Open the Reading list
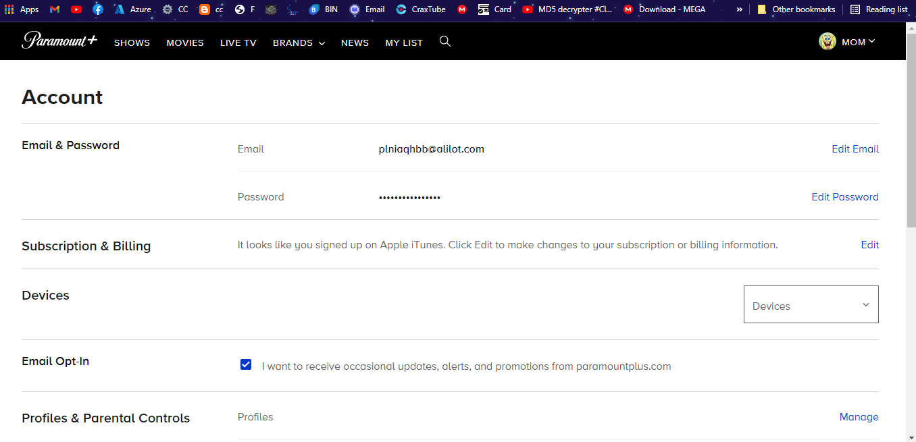This screenshot has height=442, width=916. (879, 9)
